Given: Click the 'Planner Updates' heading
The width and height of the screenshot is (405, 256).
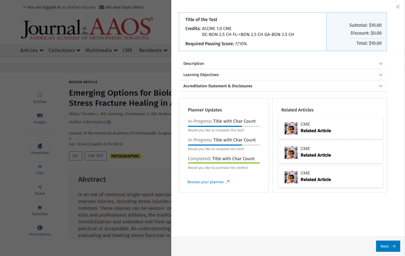Looking at the screenshot, I should (205, 110).
